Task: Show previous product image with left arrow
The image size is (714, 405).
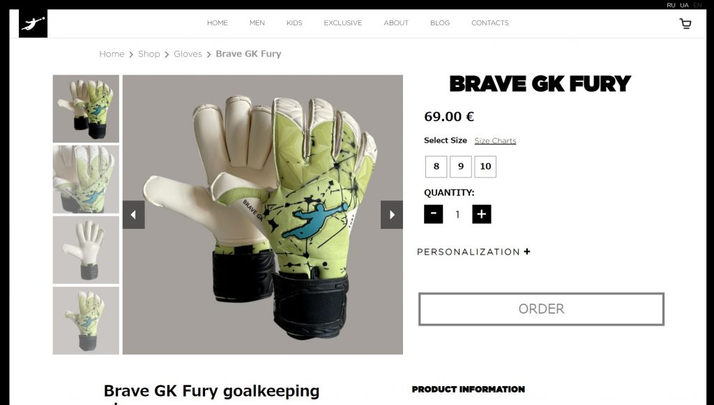Action: click(x=133, y=214)
